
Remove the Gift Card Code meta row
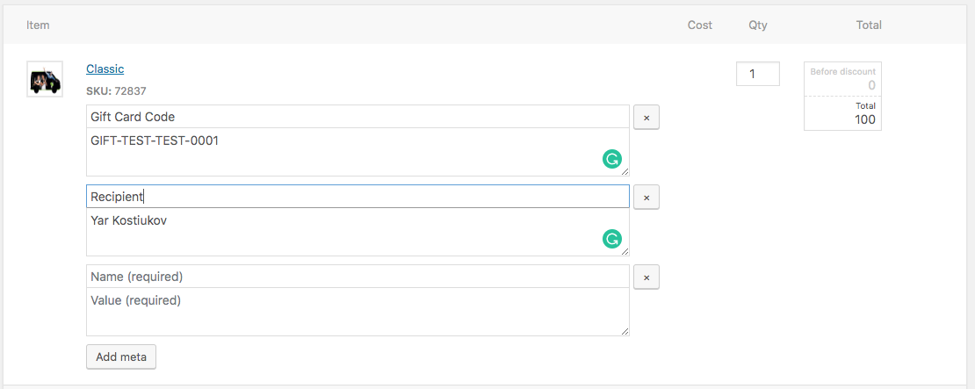pyautogui.click(x=646, y=117)
